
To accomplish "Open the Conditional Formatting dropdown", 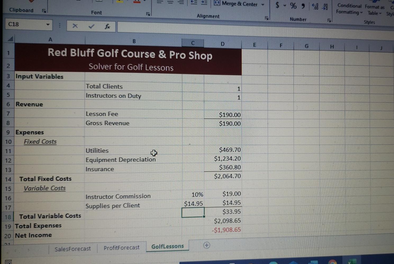I will (x=349, y=9).
